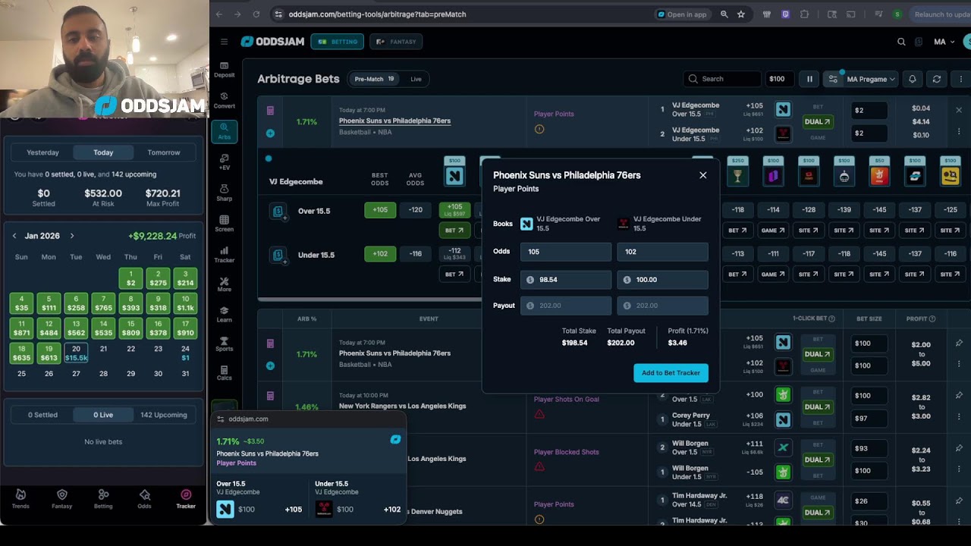Open options menu for the top $2 arb row

(x=959, y=132)
